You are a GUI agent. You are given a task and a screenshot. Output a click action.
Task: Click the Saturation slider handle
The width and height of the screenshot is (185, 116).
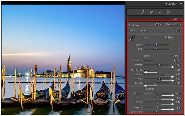point(157,112)
